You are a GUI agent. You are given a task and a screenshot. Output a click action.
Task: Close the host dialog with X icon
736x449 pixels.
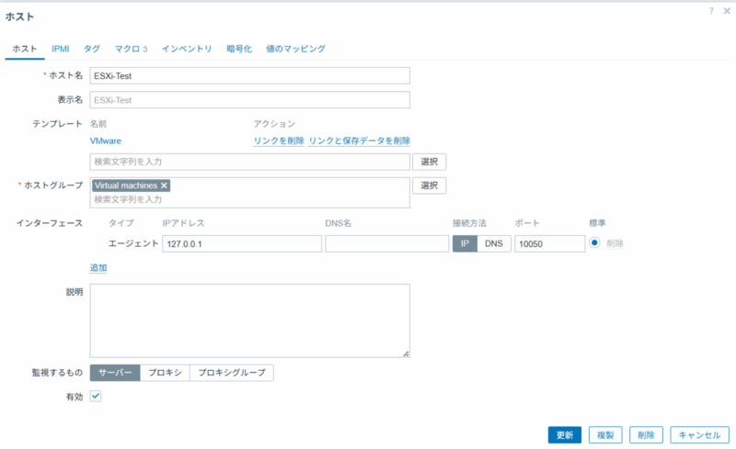point(726,10)
